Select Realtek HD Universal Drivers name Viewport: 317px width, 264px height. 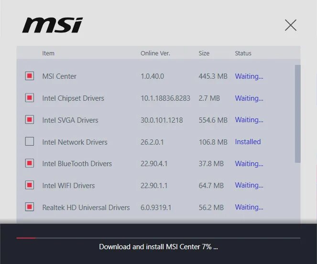[x=86, y=208]
